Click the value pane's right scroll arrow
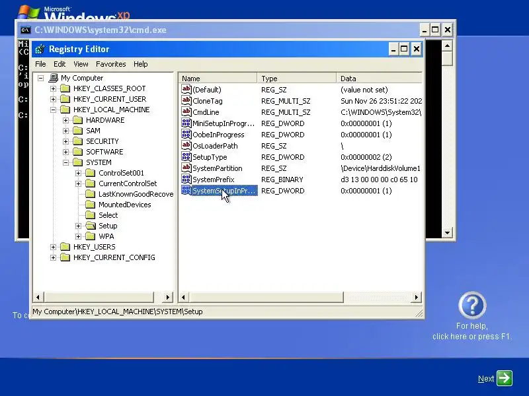This screenshot has width=529, height=396. pos(417,298)
